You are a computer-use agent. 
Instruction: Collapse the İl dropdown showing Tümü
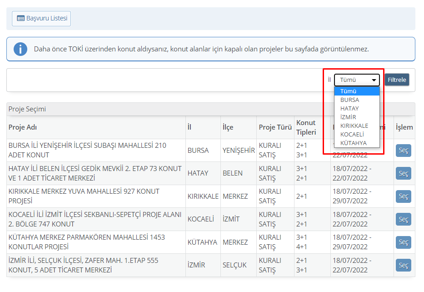pos(357,80)
